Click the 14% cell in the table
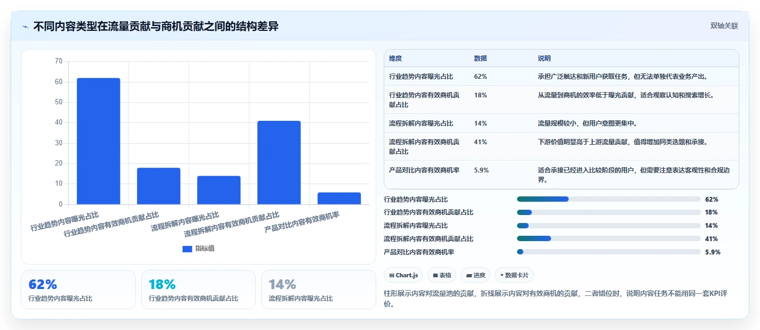This screenshot has width=760, height=330. click(480, 123)
